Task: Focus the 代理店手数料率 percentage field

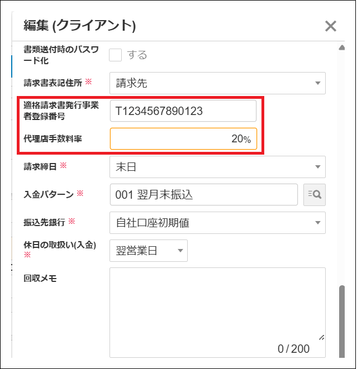Action: [183, 139]
